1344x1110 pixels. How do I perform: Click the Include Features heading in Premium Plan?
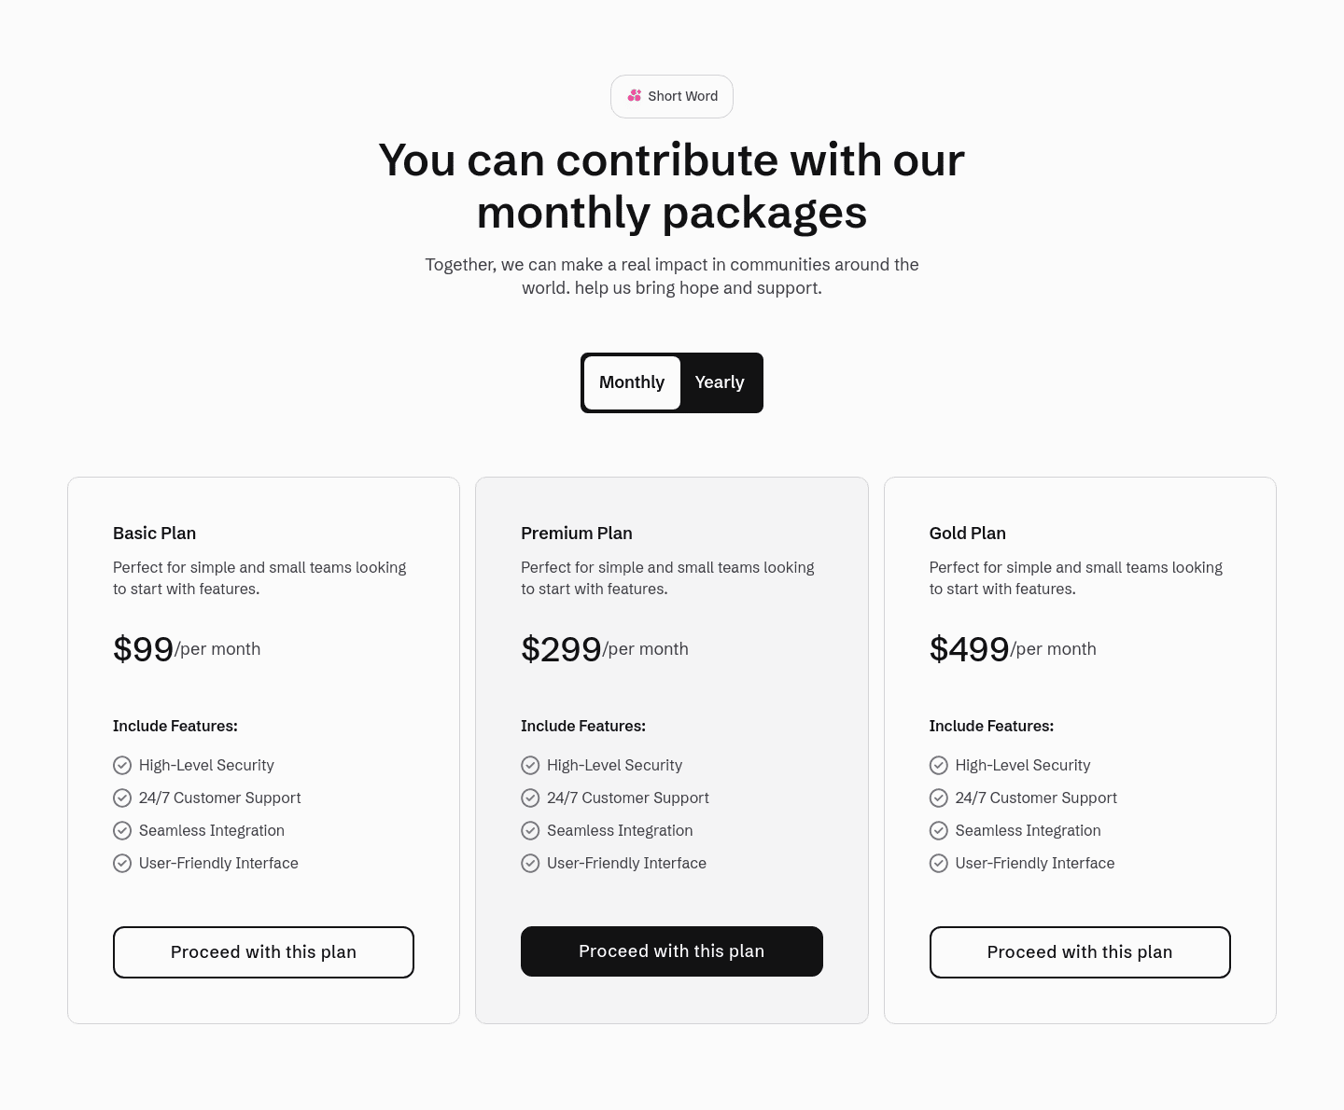(582, 726)
